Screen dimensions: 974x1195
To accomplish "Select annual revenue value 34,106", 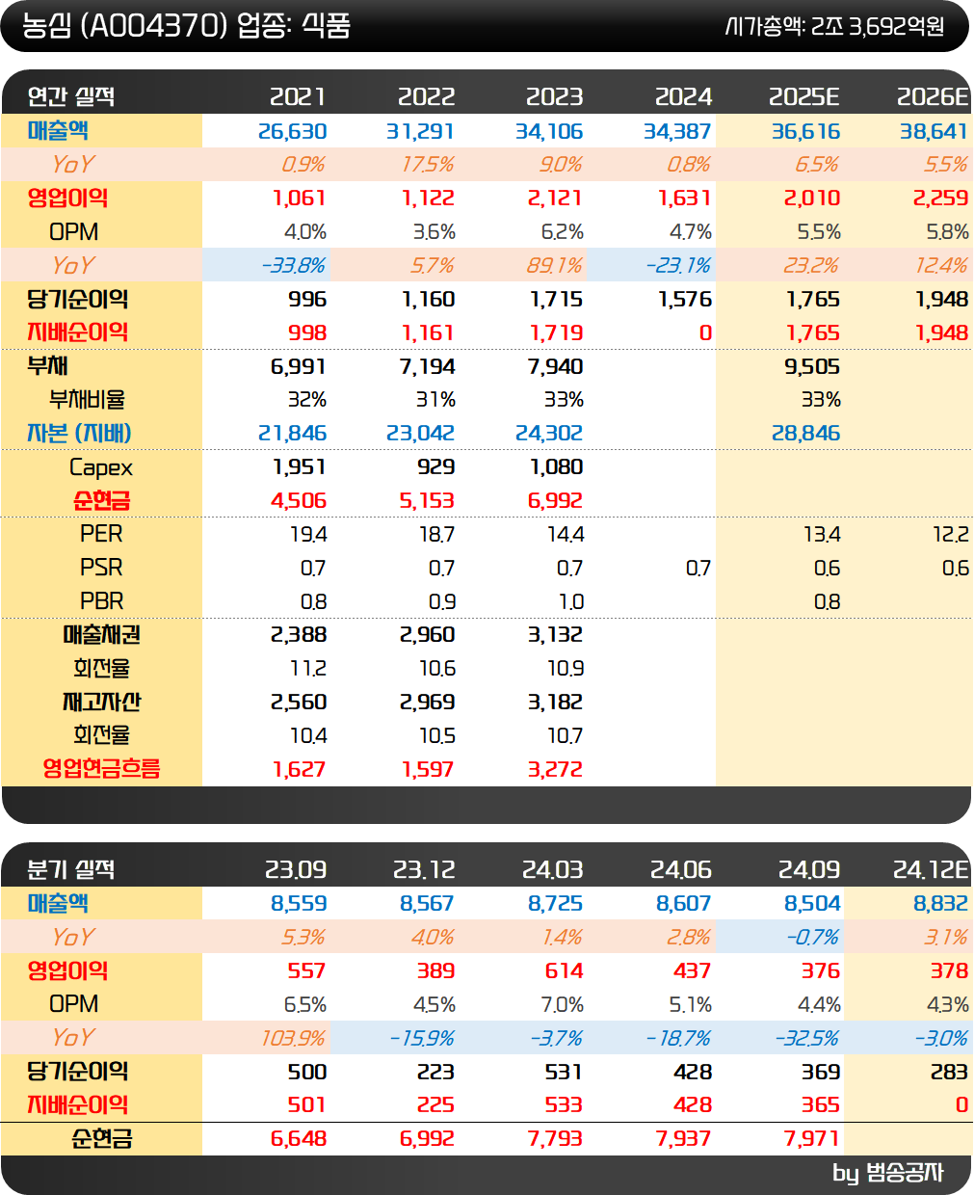I will 549,131.
